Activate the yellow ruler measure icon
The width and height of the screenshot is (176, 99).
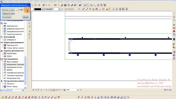pos(55,5)
